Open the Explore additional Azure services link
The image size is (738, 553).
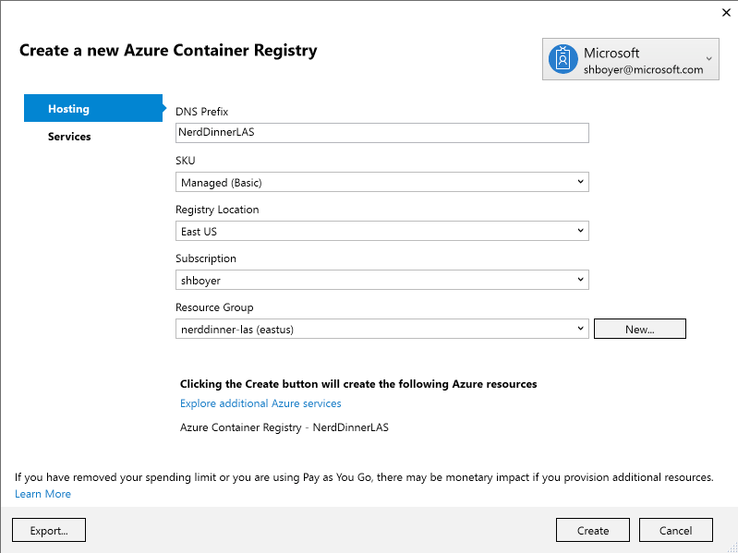tap(260, 403)
